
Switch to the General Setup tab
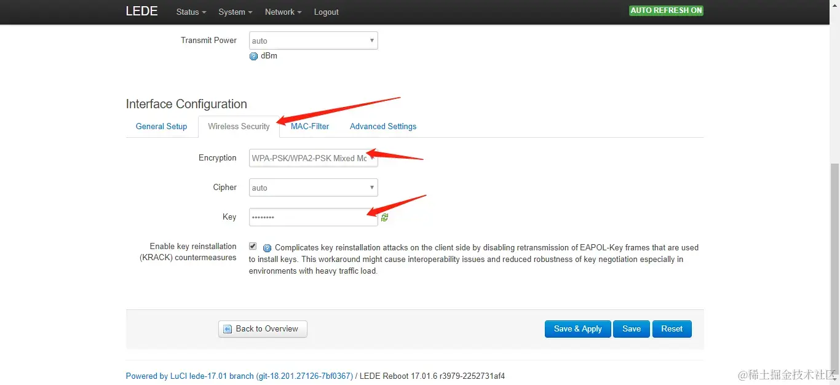(x=161, y=126)
